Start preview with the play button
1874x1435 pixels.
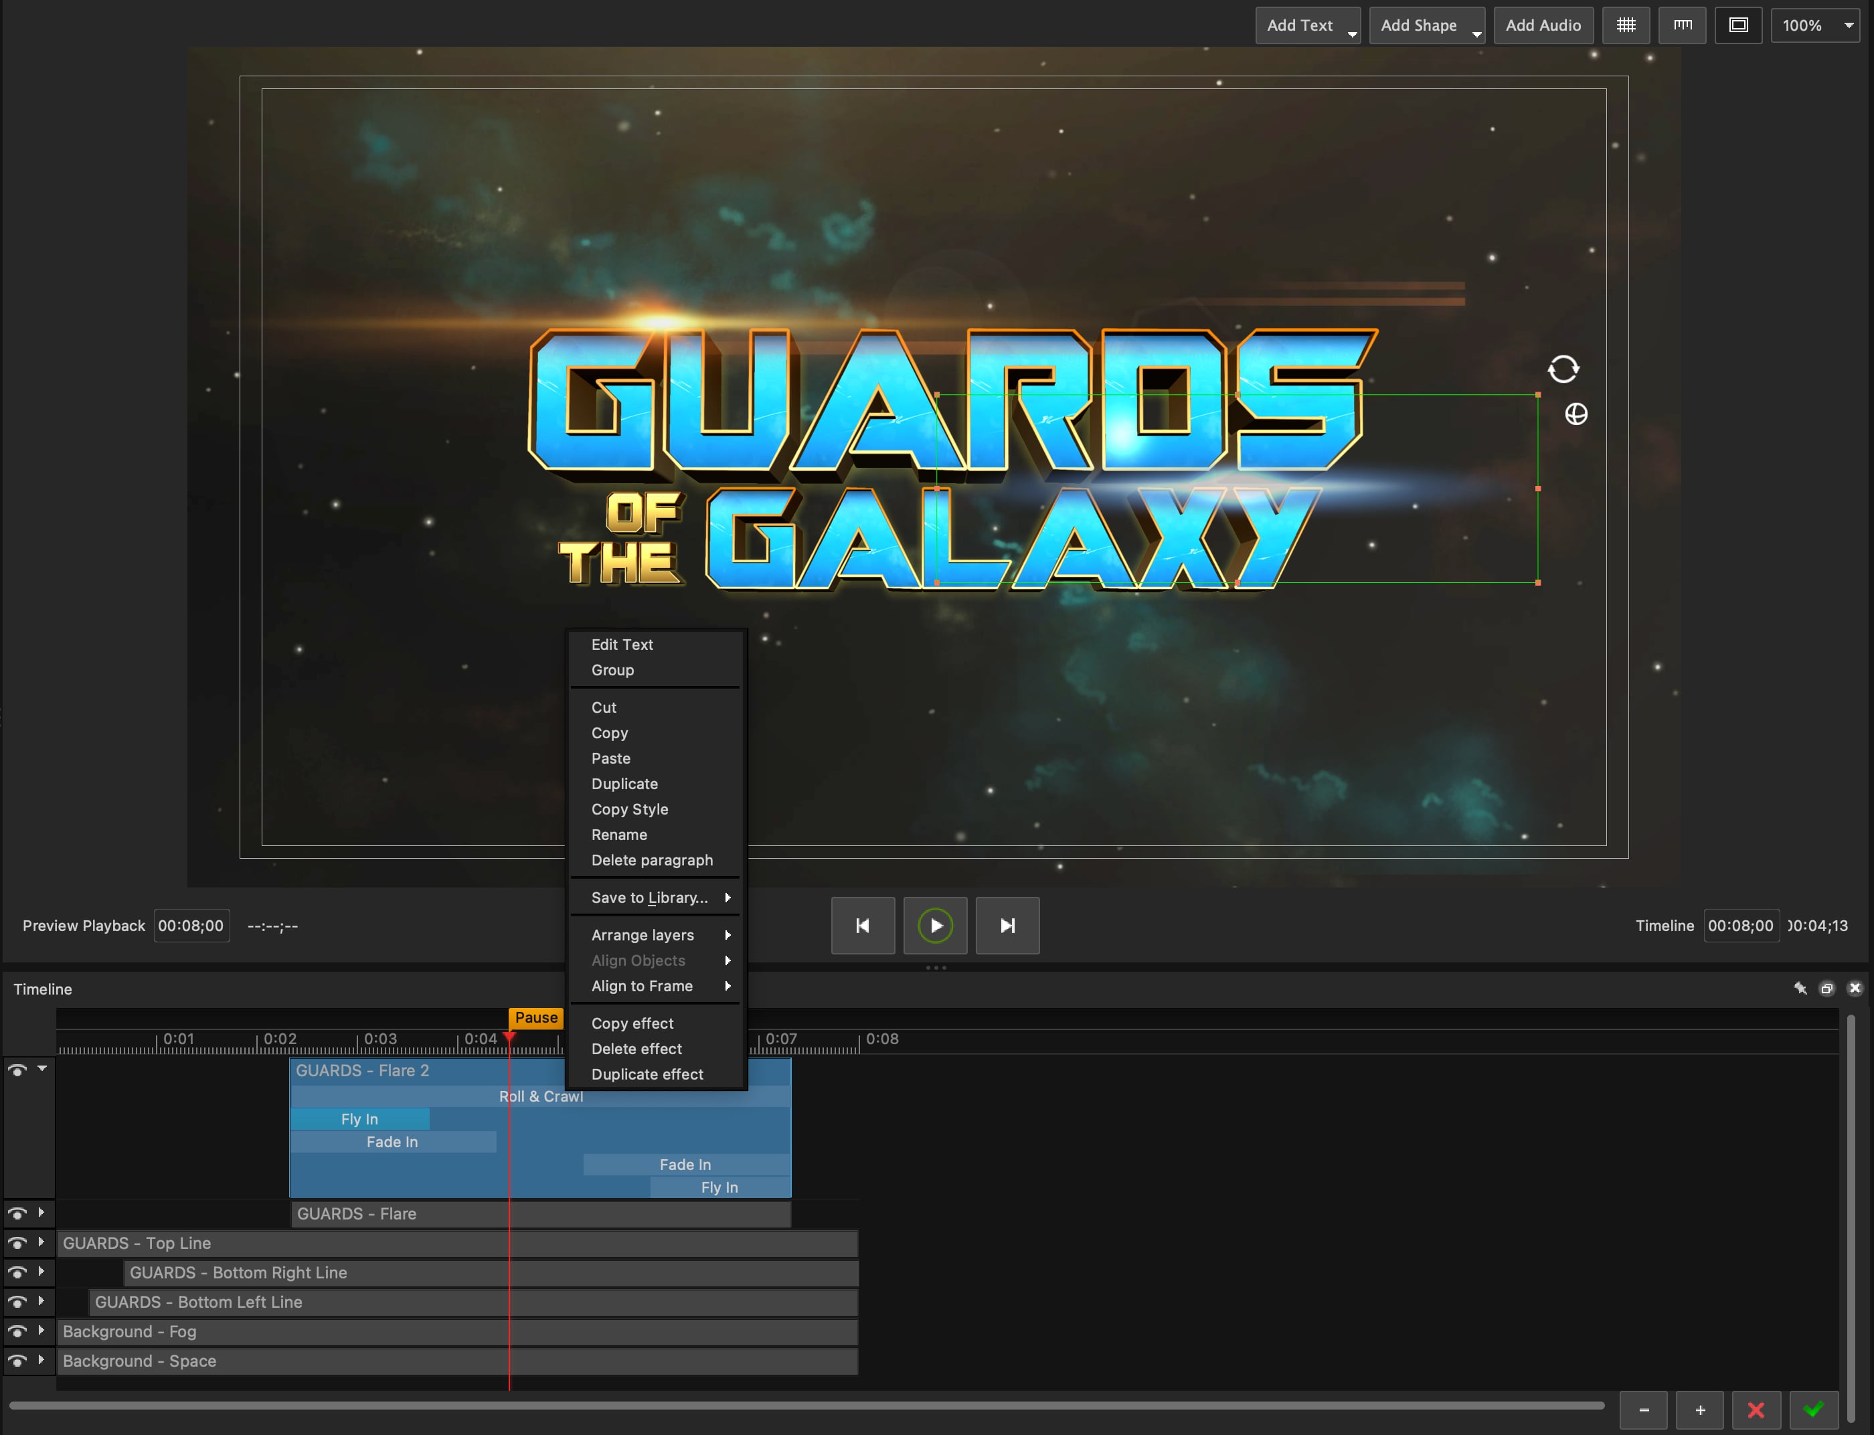935,926
